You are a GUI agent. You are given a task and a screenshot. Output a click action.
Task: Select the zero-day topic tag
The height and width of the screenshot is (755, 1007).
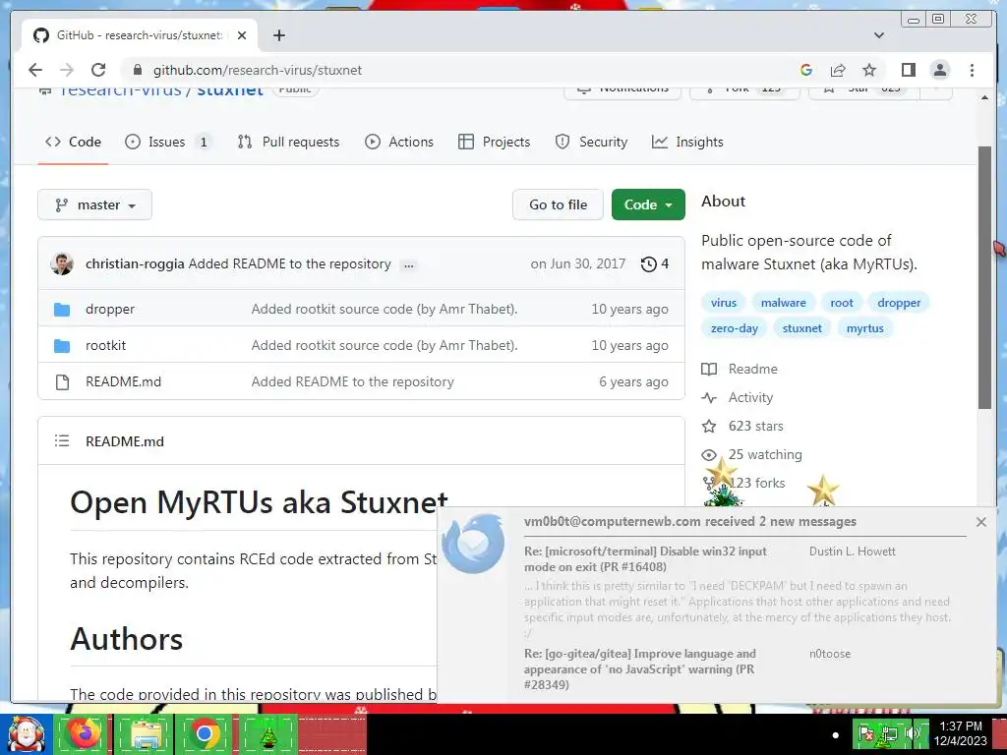pos(734,328)
